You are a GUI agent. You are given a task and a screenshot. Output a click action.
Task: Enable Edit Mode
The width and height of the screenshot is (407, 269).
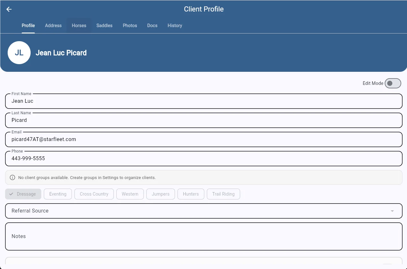tap(393, 83)
